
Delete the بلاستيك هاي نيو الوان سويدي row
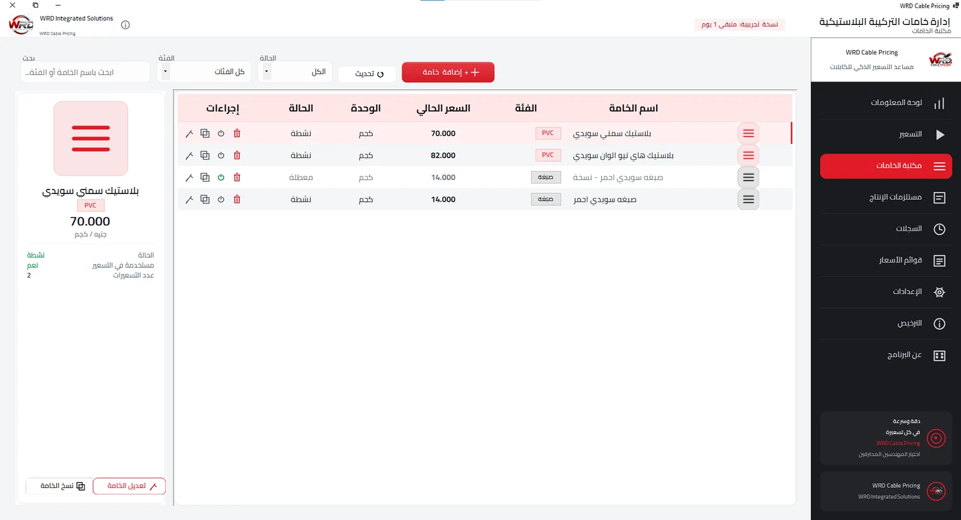237,155
